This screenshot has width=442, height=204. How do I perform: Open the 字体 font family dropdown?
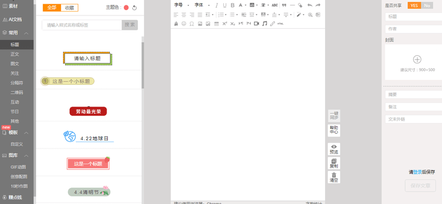(x=202, y=5)
